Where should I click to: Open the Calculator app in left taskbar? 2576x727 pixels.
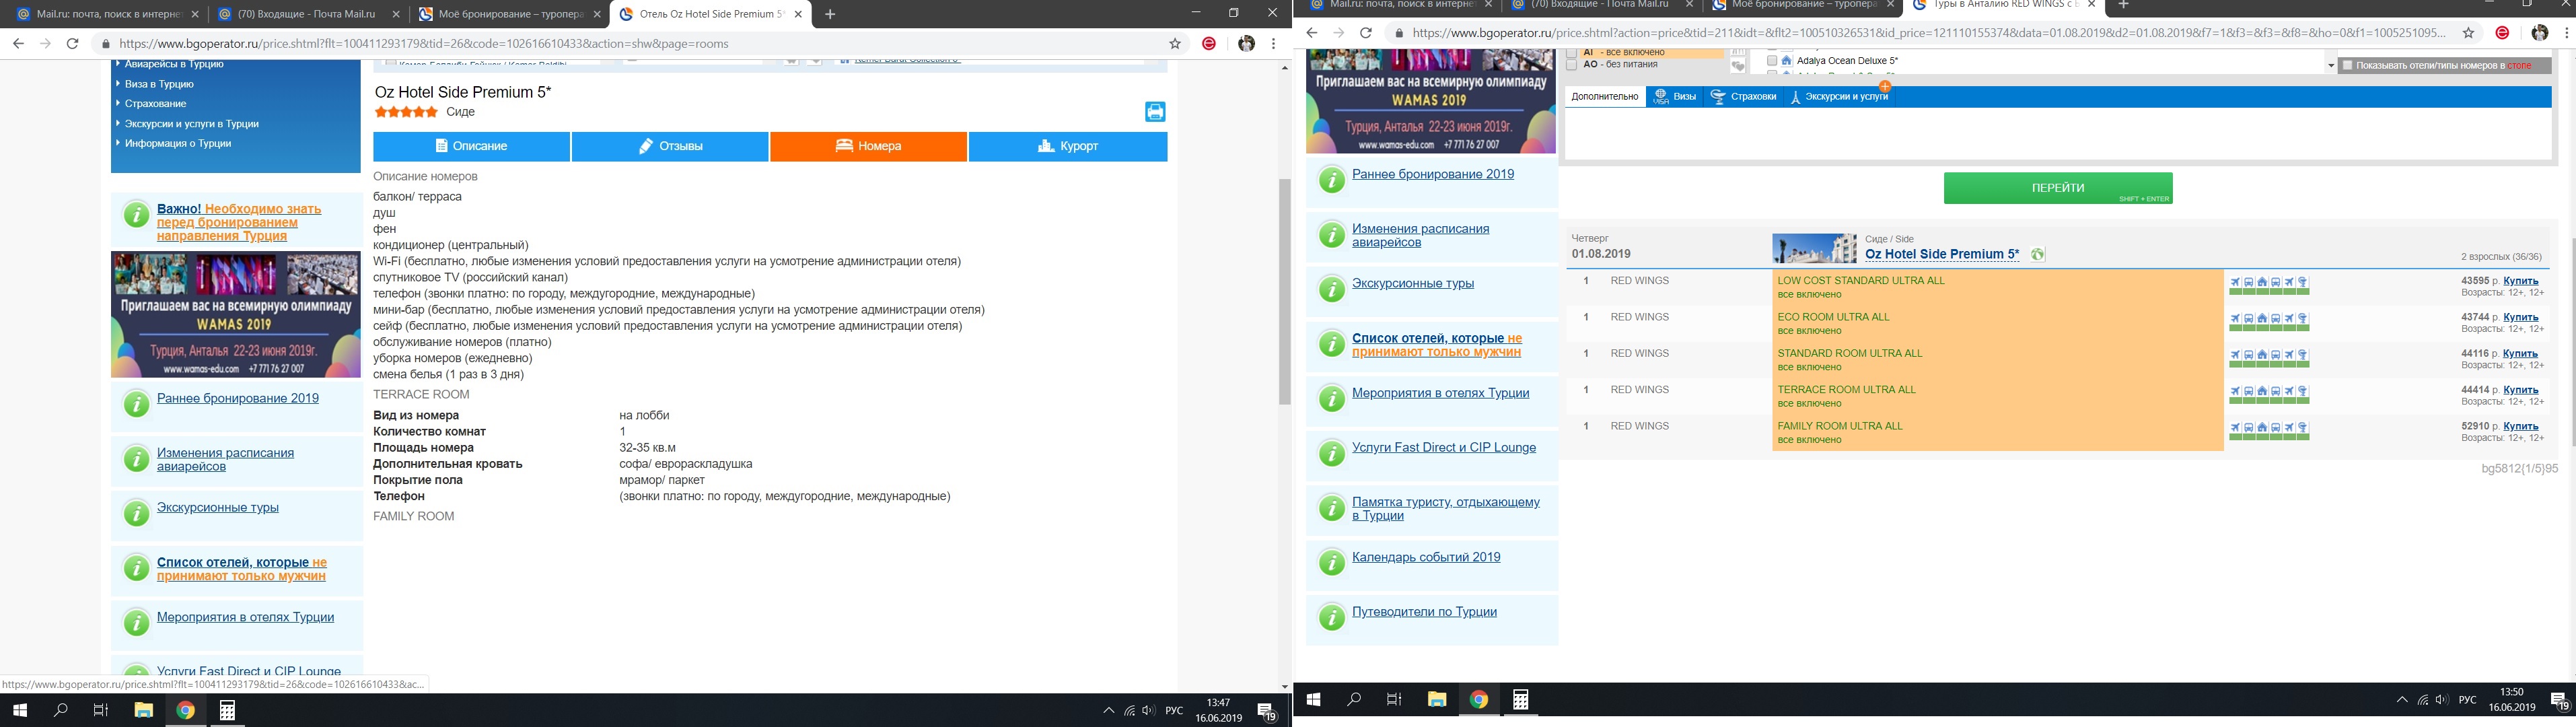(x=228, y=711)
